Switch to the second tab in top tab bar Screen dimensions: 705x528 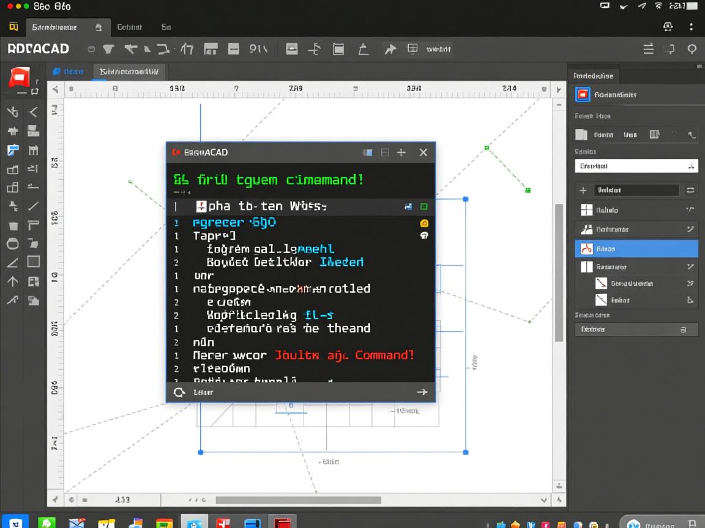(x=129, y=27)
